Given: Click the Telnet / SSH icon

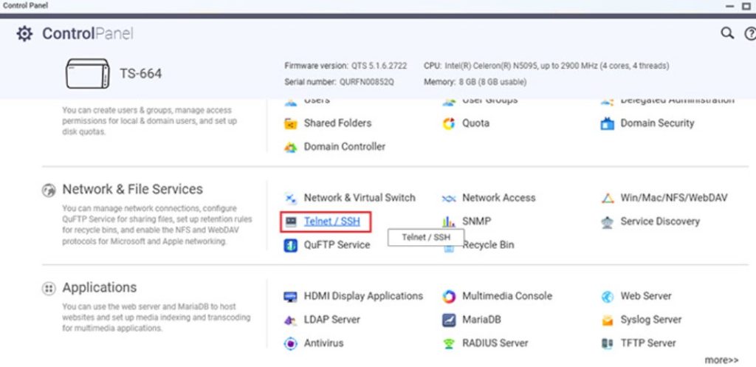Looking at the screenshot, I should (290, 222).
